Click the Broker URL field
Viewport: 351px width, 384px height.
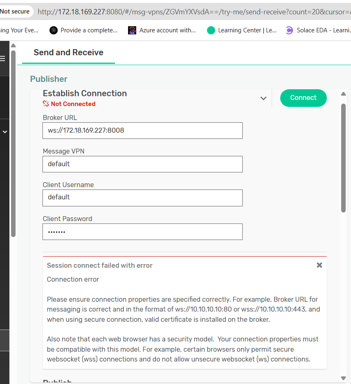142,131
